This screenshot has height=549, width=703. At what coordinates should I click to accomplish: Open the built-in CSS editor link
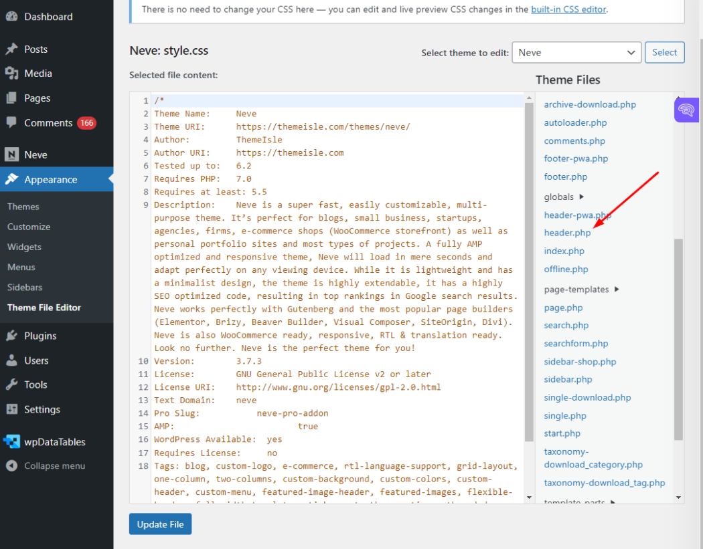568,9
